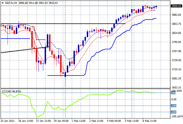Viewport: 183px width, 124px height.
Task: Select the current price tag 3910.43
Action: click(176, 6)
